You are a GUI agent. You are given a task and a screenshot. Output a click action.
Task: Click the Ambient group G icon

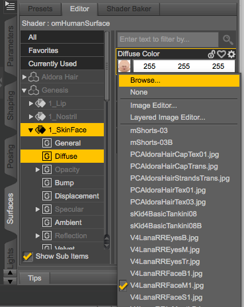tap(47, 222)
